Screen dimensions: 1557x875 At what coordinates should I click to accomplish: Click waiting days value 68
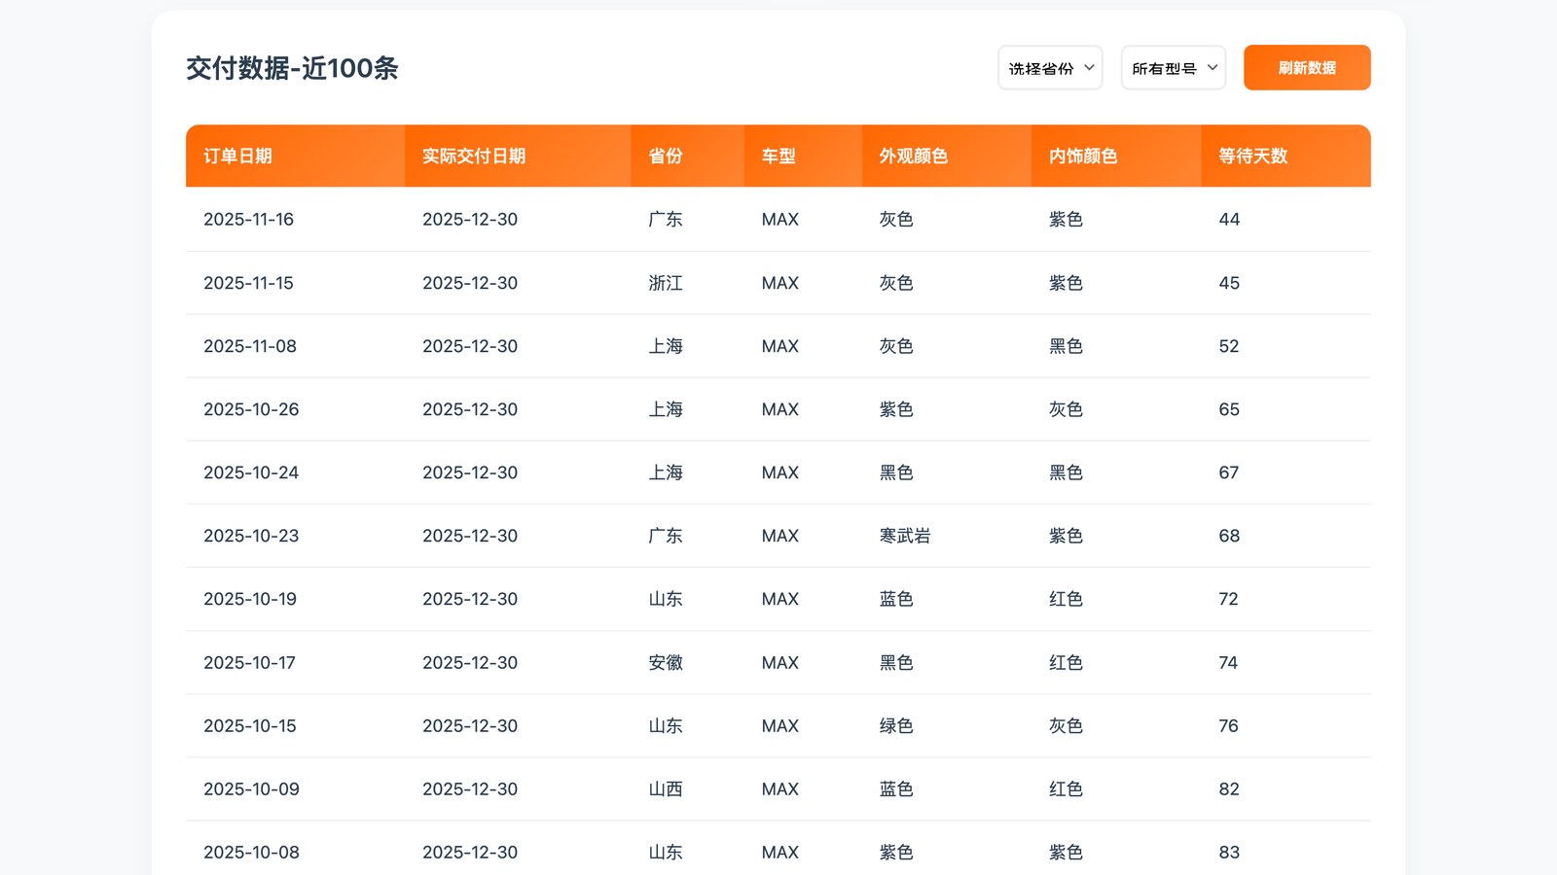(x=1229, y=536)
